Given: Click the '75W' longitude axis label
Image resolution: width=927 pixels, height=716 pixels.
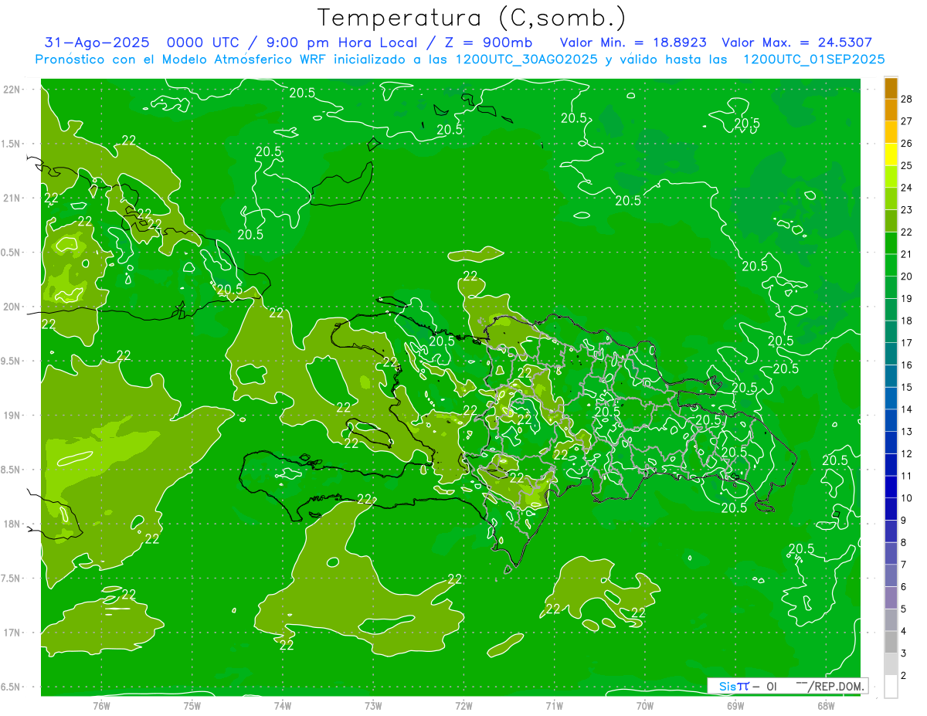Looking at the screenshot, I should [192, 704].
